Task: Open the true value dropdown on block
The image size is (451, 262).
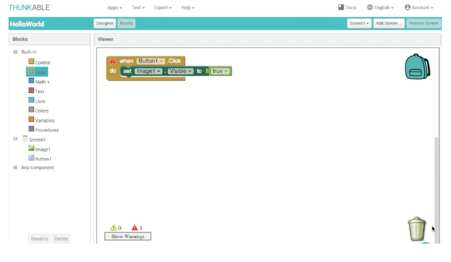Action: pos(221,71)
